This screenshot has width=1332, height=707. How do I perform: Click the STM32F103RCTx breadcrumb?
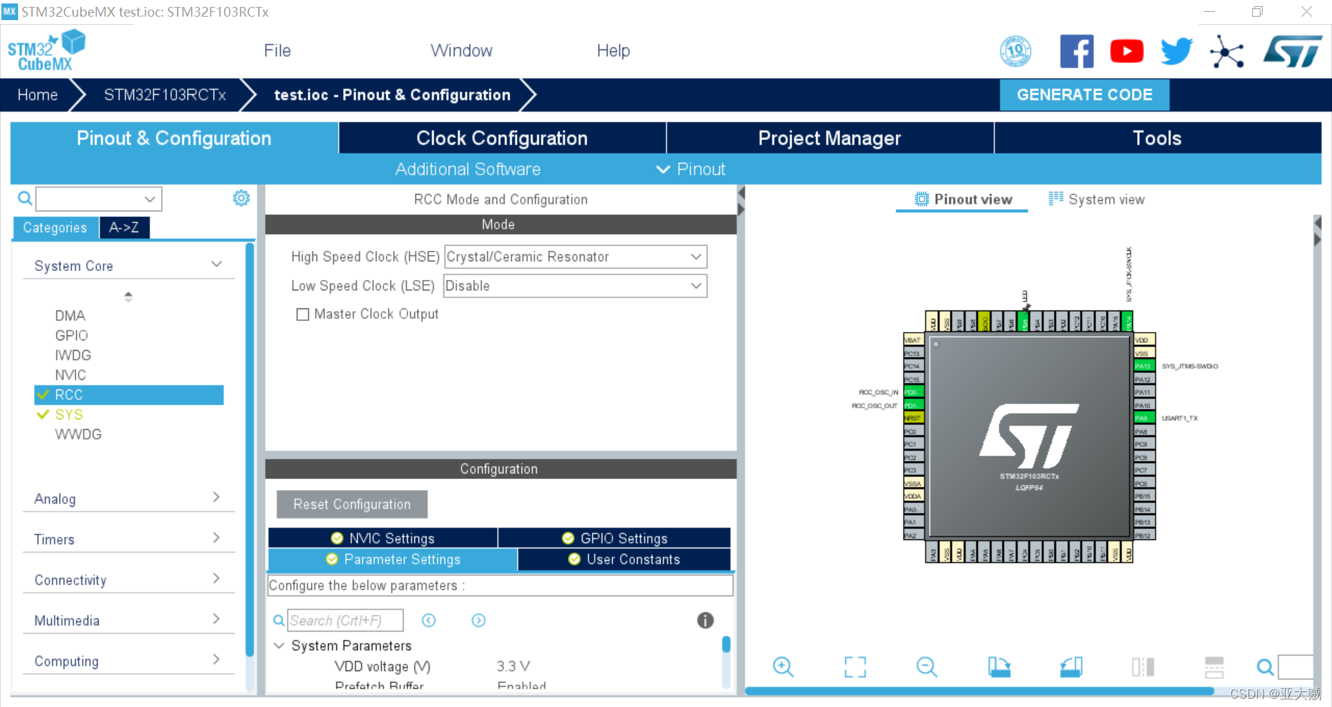pos(165,95)
